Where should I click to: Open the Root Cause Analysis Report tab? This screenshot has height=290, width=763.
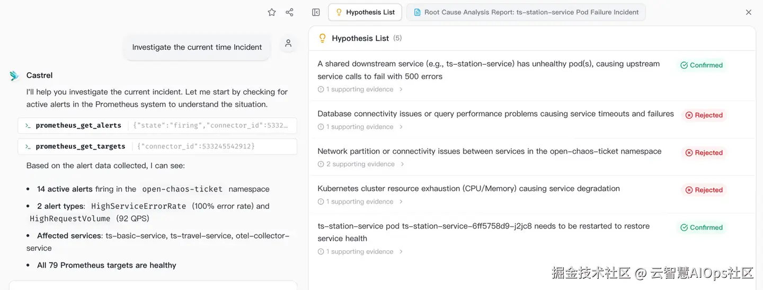pos(526,12)
